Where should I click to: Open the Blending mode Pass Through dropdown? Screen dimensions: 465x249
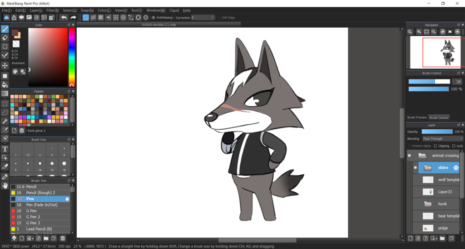(442, 139)
